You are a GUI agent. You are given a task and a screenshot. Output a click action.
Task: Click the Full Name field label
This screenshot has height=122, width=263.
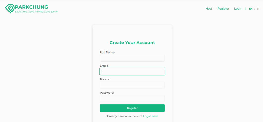pyautogui.click(x=107, y=52)
